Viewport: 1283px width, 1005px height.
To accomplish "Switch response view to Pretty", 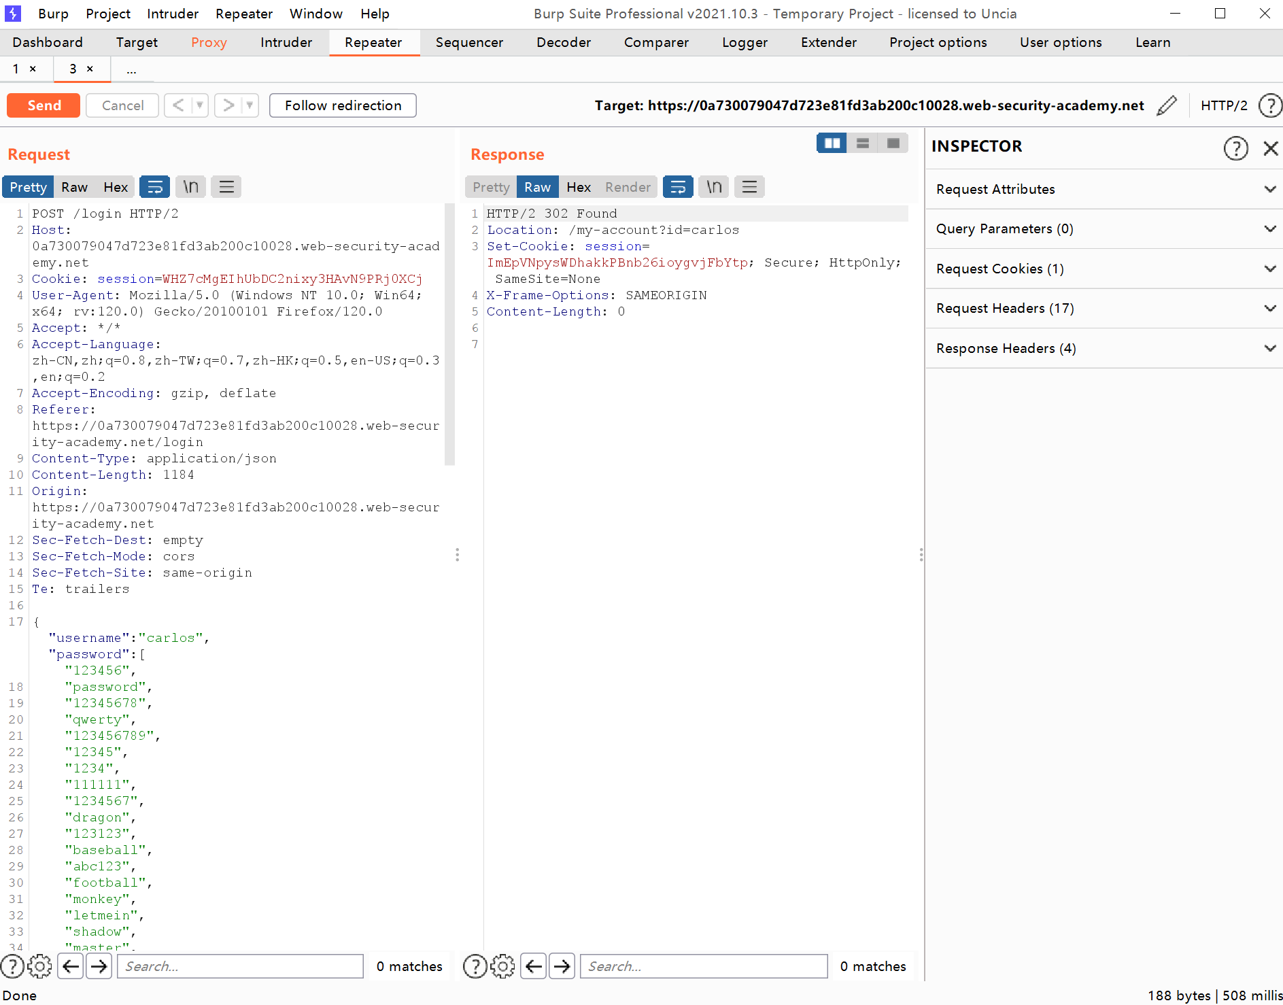I will (x=491, y=187).
